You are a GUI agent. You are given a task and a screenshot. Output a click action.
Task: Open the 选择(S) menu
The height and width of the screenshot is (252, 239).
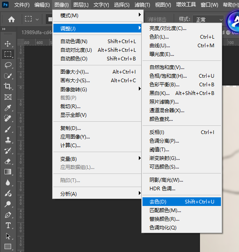(x=122, y=5)
